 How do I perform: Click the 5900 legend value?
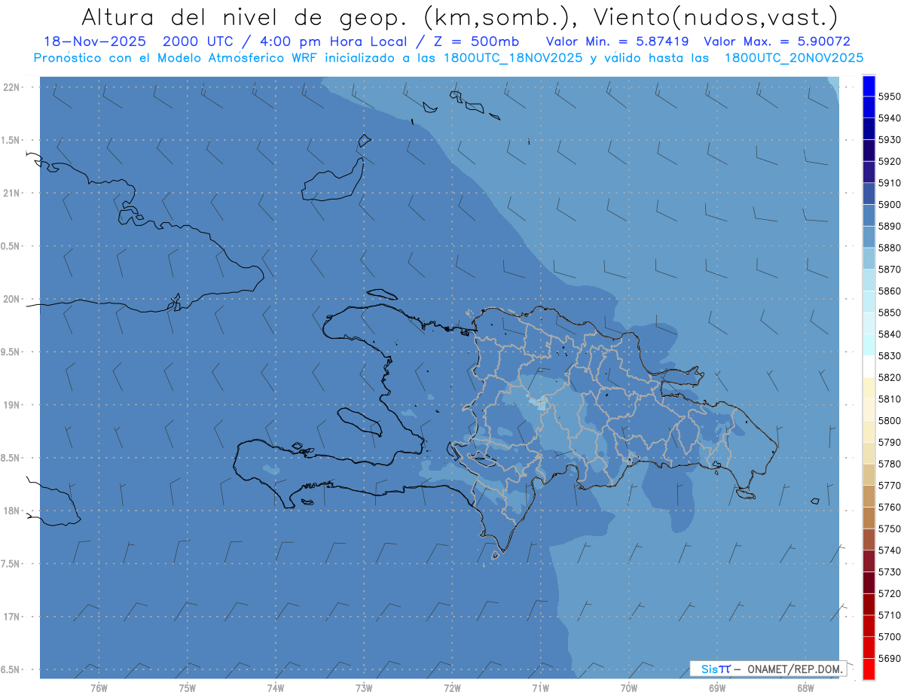coord(889,204)
